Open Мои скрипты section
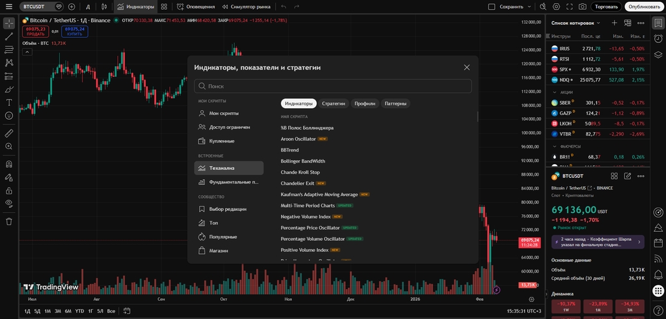Image resolution: width=666 pixels, height=319 pixels. 229,113
